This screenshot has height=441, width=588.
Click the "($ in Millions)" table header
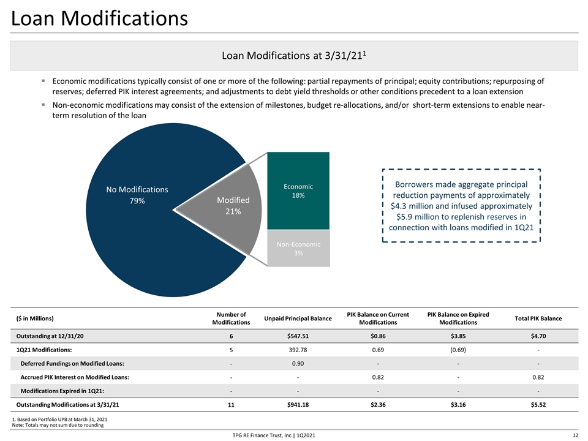click(35, 318)
